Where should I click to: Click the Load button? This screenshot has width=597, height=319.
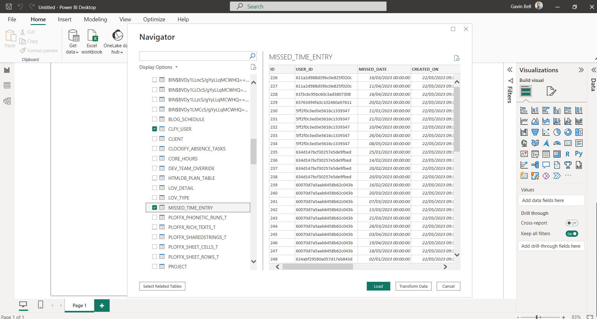[378, 286]
